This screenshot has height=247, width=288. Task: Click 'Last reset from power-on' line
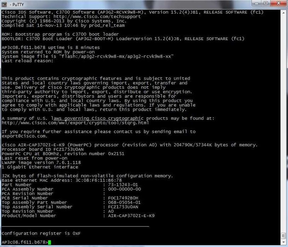tap(34, 158)
